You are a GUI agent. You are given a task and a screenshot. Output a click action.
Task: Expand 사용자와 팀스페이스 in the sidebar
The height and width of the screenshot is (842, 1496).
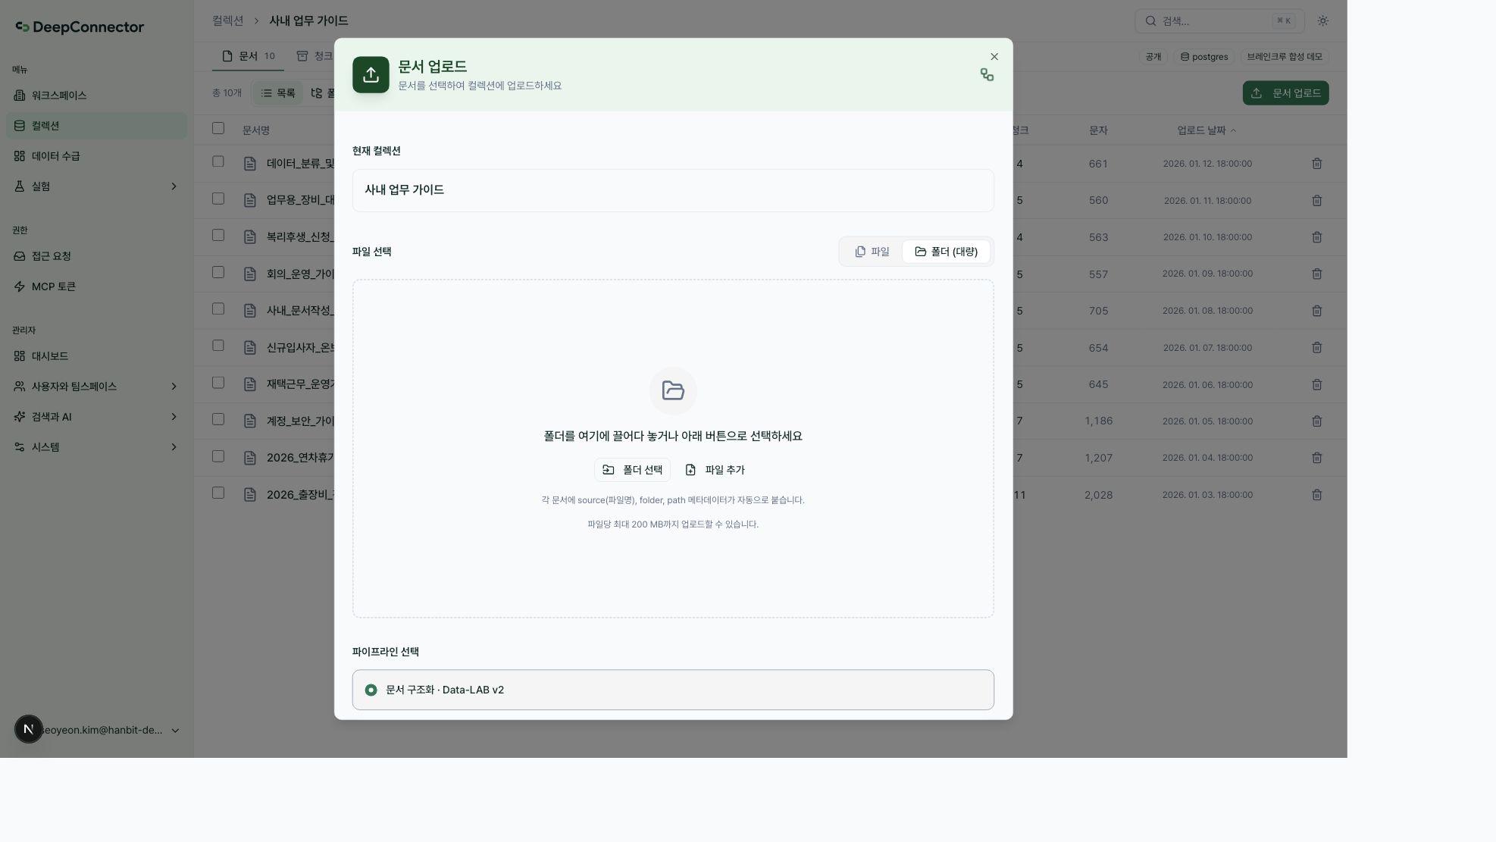pyautogui.click(x=96, y=387)
